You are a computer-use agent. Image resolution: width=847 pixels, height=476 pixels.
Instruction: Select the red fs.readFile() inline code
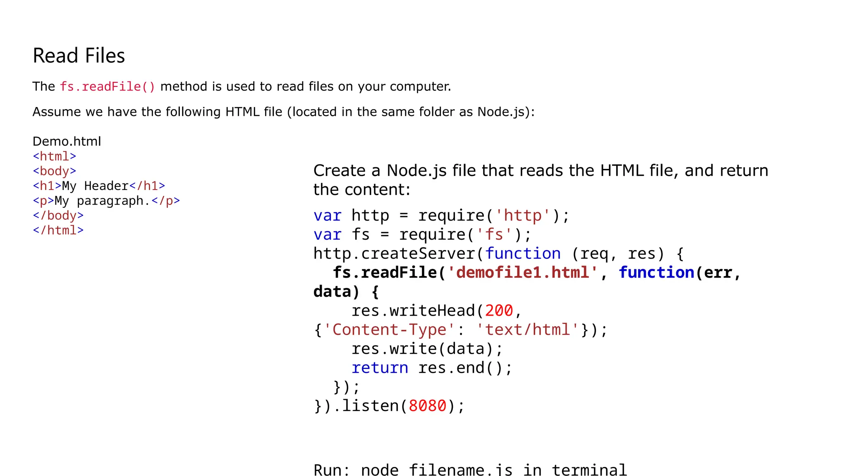[108, 87]
